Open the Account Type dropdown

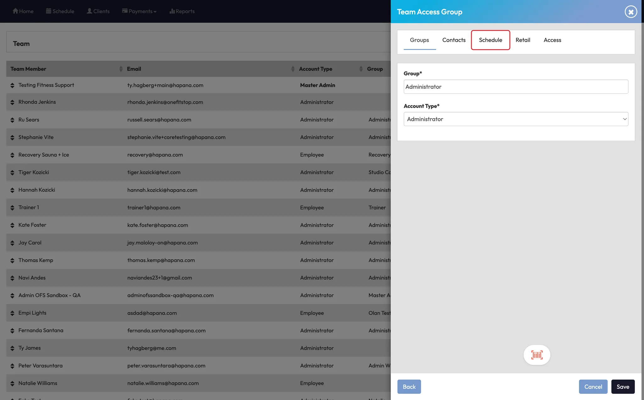coord(516,119)
